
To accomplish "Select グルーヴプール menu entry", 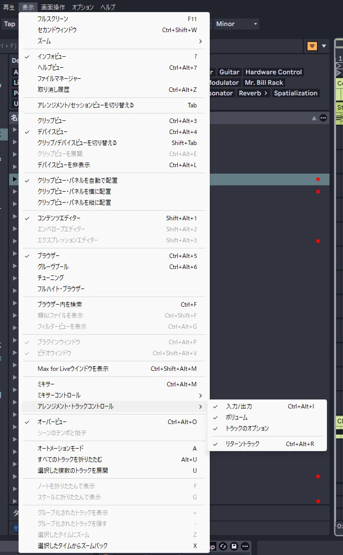I will coord(113,267).
